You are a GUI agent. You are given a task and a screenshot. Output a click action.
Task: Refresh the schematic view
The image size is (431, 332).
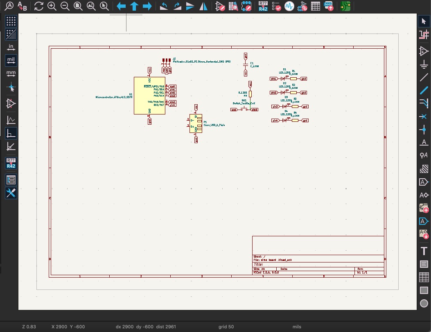click(x=39, y=6)
